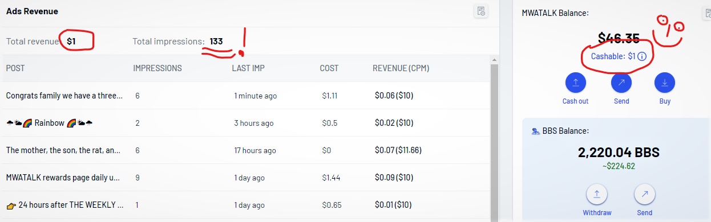Click the Cashable: $1 link
This screenshot has width=711, height=222.
pos(613,56)
